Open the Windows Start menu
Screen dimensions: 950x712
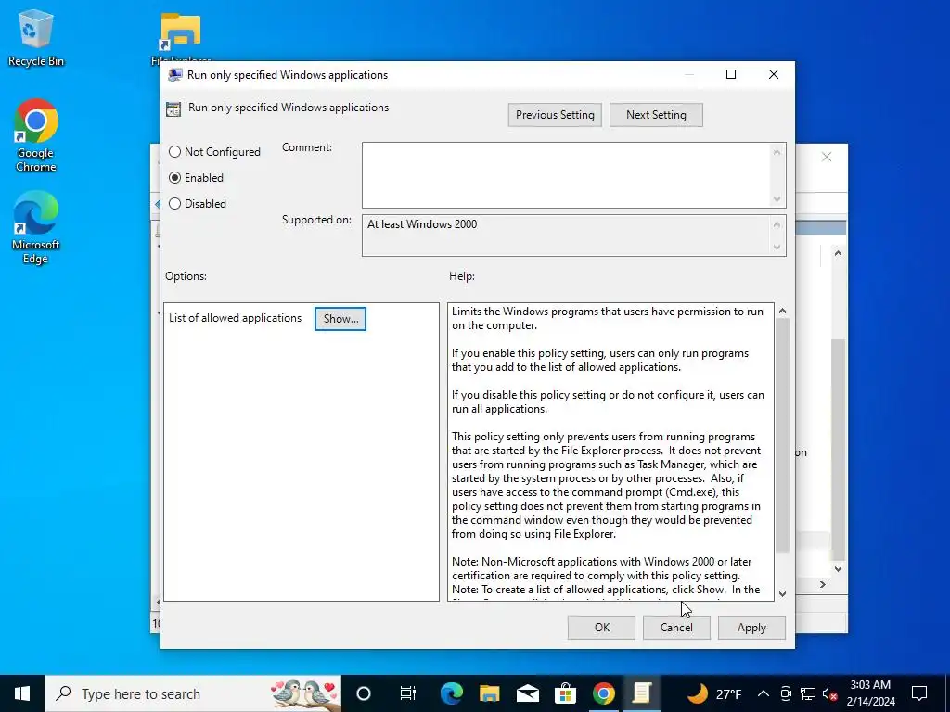tap(22, 693)
